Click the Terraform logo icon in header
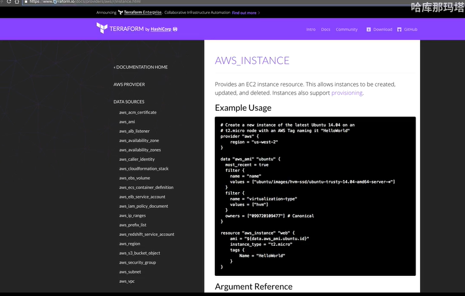This screenshot has height=296, width=465. 102,28
